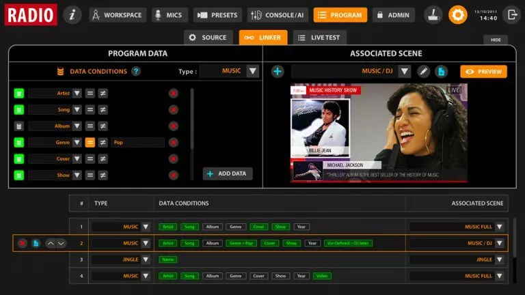
Task: Click the blue plus icon to add scene
Action: [x=278, y=71]
